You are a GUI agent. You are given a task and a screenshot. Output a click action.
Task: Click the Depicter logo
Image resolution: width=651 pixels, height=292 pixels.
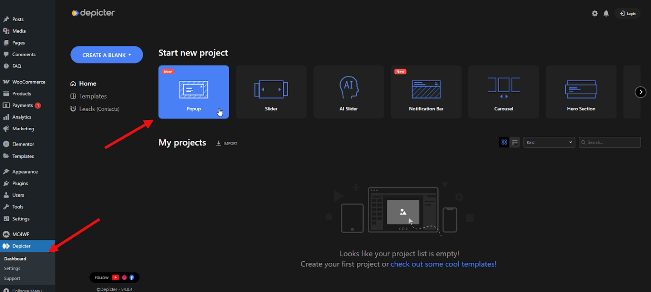click(x=93, y=13)
